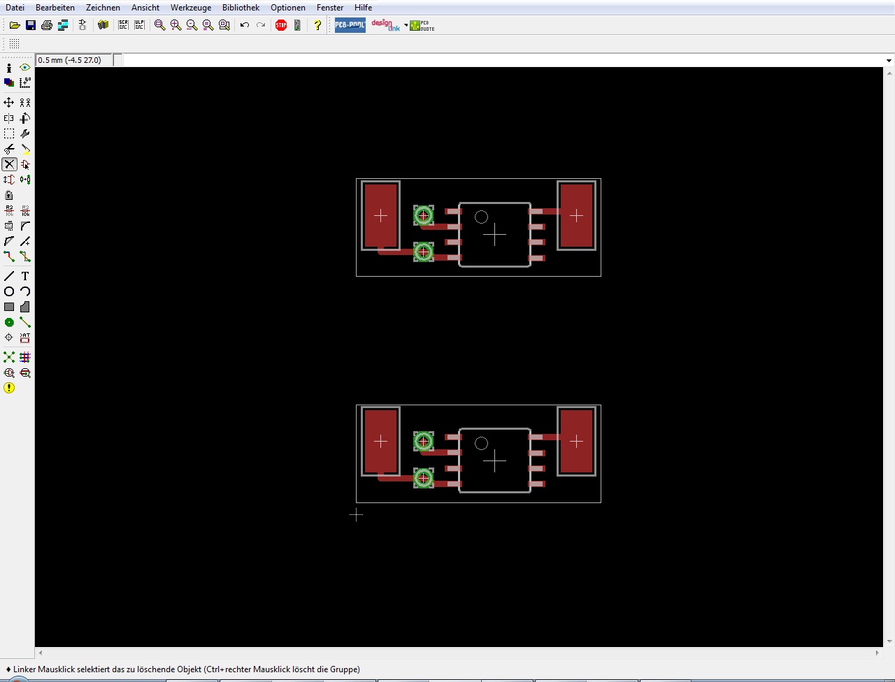This screenshot has height=682, width=895.
Task: Select the Mark coordinates tool
Action: click(25, 82)
